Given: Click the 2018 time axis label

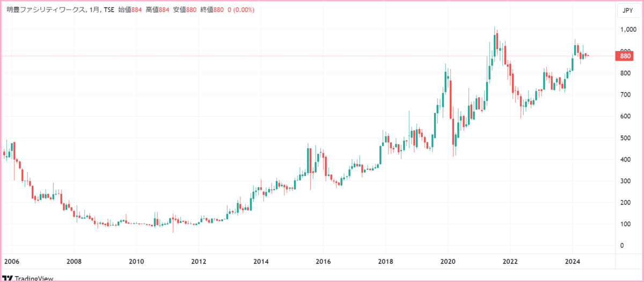Looking at the screenshot, I should (385, 262).
